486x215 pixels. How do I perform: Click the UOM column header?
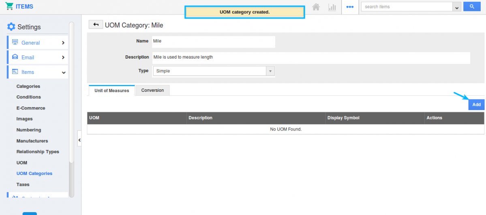point(137,118)
